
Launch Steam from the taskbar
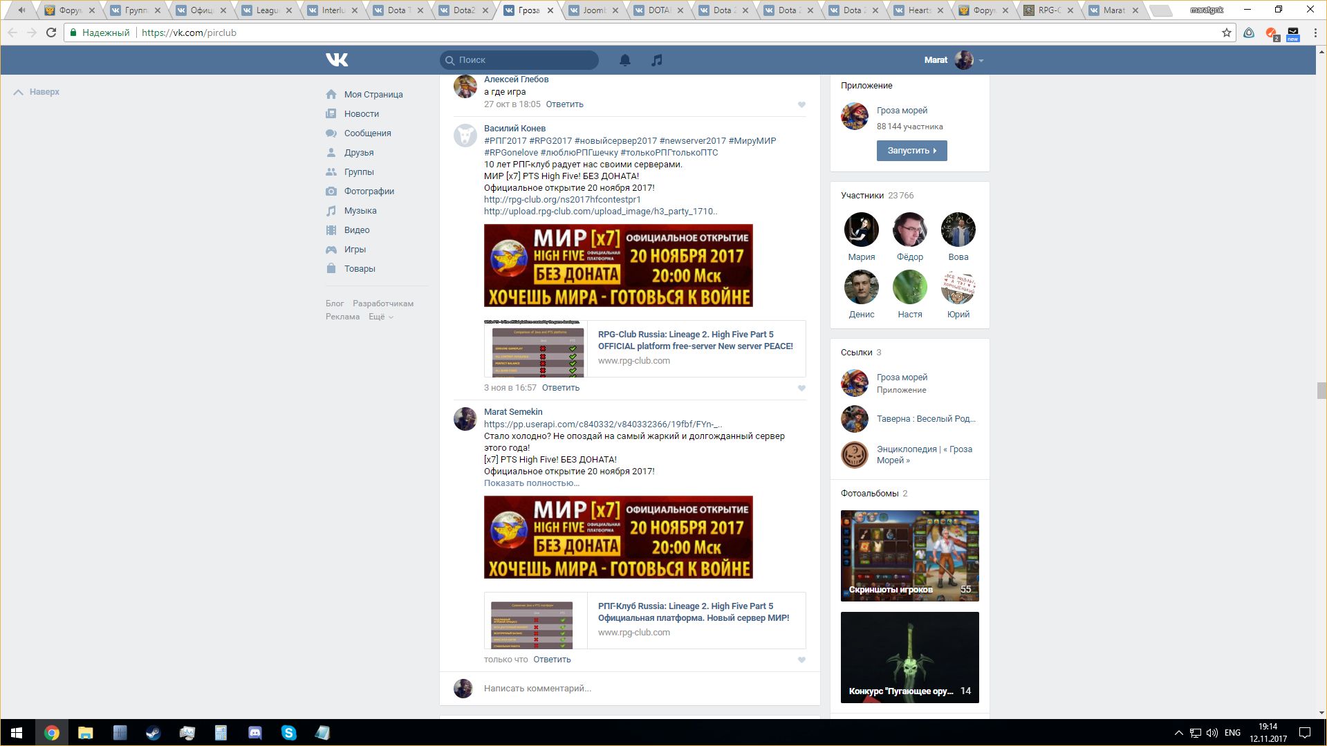pos(153,733)
